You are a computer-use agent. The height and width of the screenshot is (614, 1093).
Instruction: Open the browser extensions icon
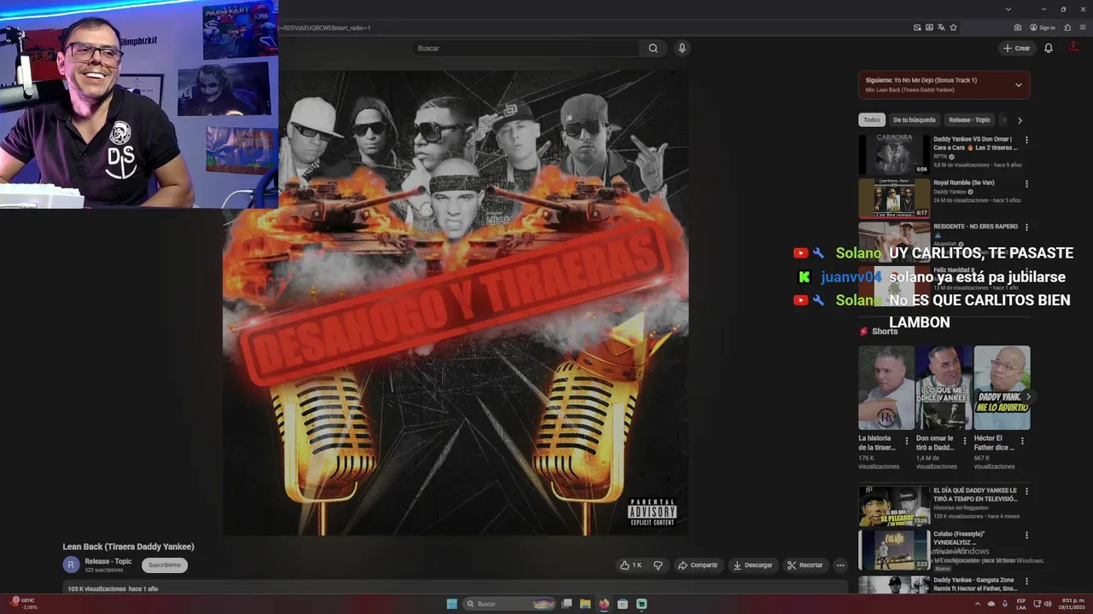click(1067, 27)
